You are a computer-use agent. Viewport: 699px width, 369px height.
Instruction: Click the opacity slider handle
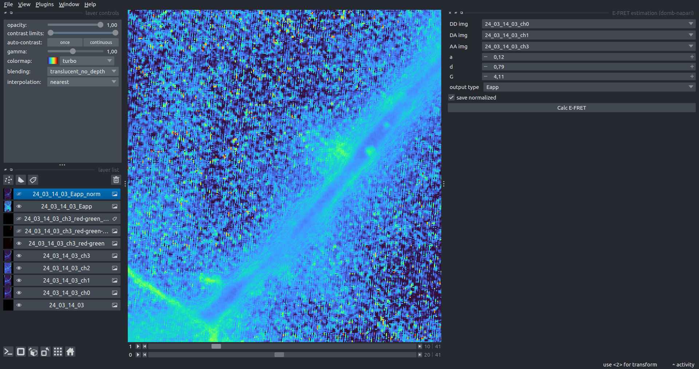click(100, 25)
